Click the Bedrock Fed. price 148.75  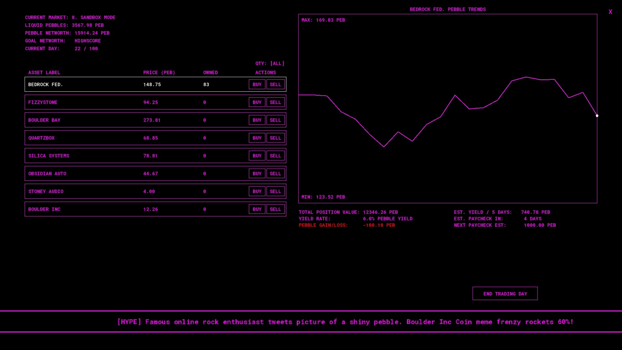click(x=152, y=85)
